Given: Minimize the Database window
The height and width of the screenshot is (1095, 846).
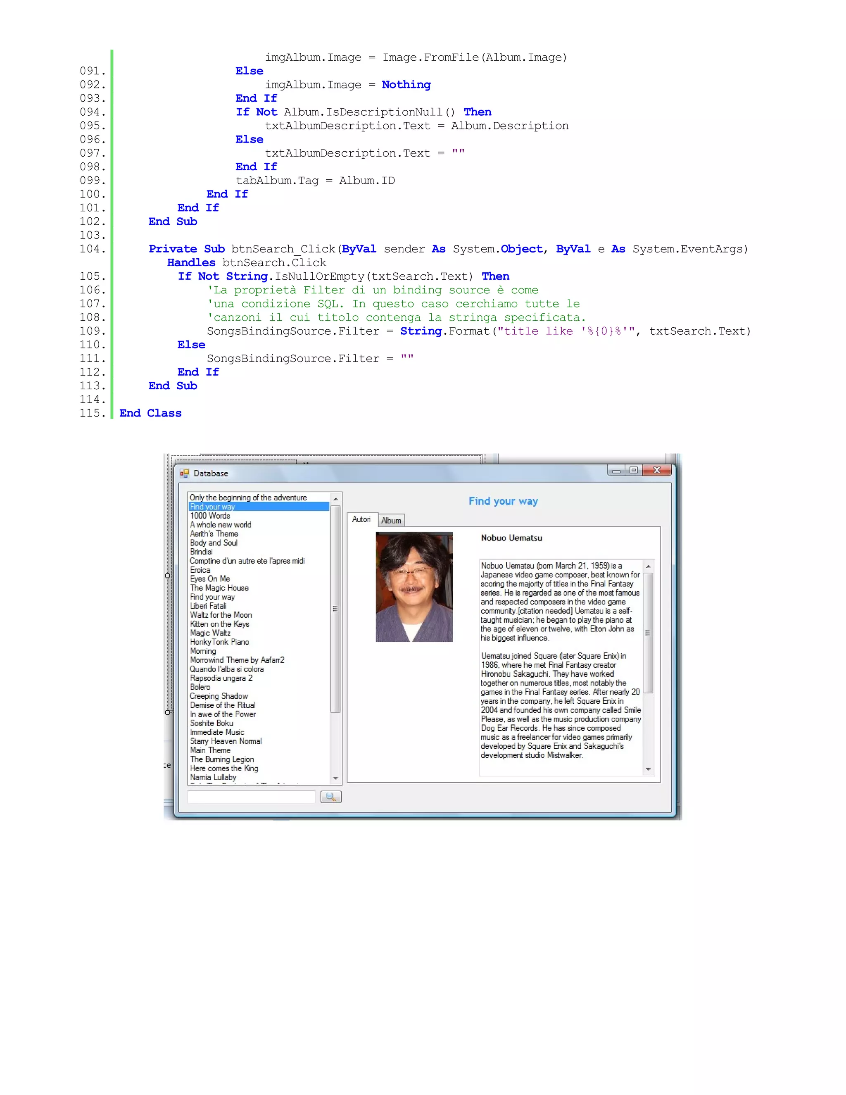Looking at the screenshot, I should click(616, 470).
